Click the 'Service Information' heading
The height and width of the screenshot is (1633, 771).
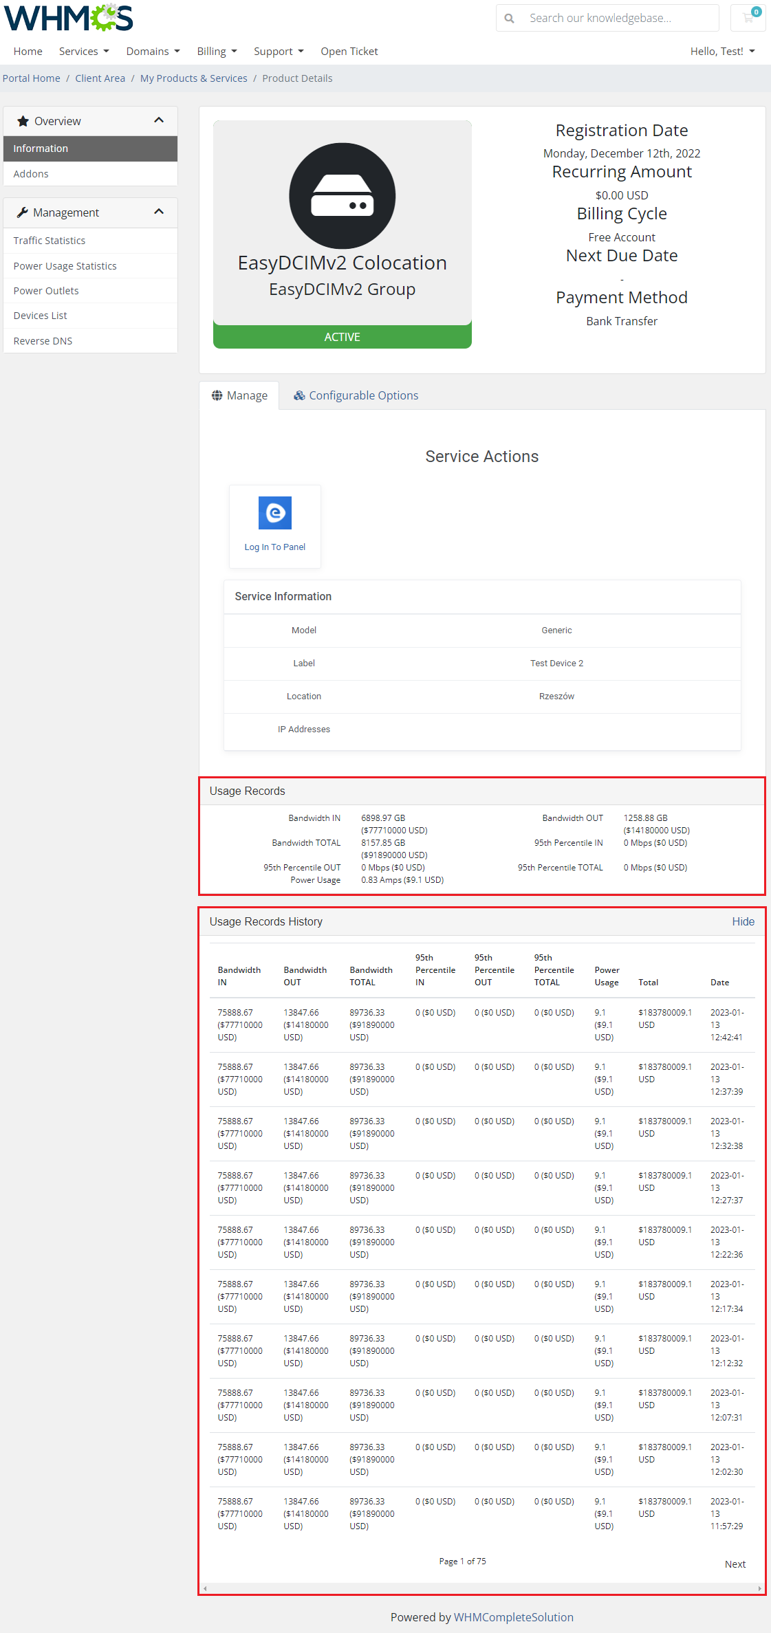pyautogui.click(x=283, y=597)
